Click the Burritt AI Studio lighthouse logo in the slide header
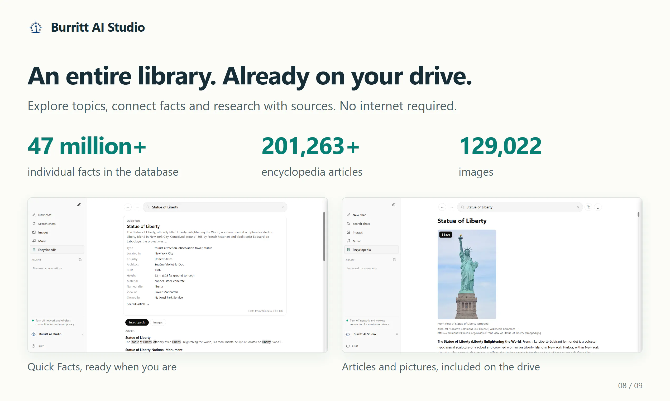670x401 pixels. point(36,27)
